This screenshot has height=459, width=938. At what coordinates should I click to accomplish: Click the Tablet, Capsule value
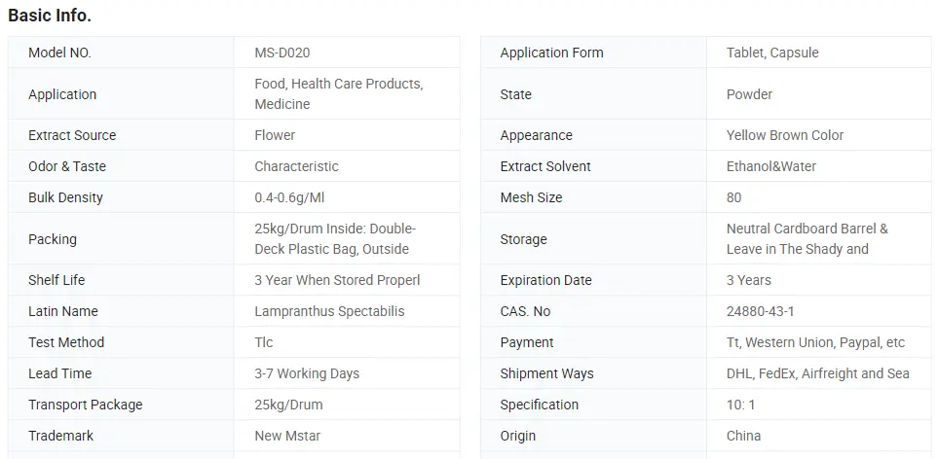click(x=772, y=53)
